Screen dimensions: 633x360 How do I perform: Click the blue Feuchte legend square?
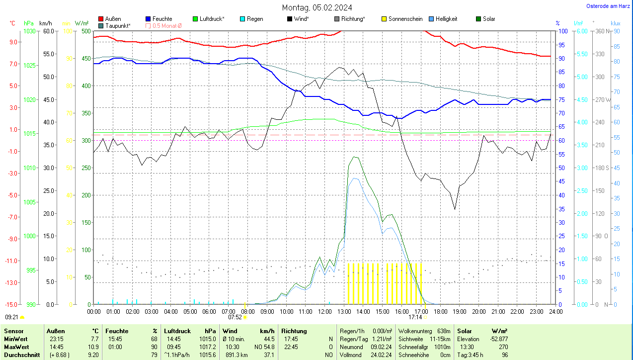pyautogui.click(x=149, y=19)
